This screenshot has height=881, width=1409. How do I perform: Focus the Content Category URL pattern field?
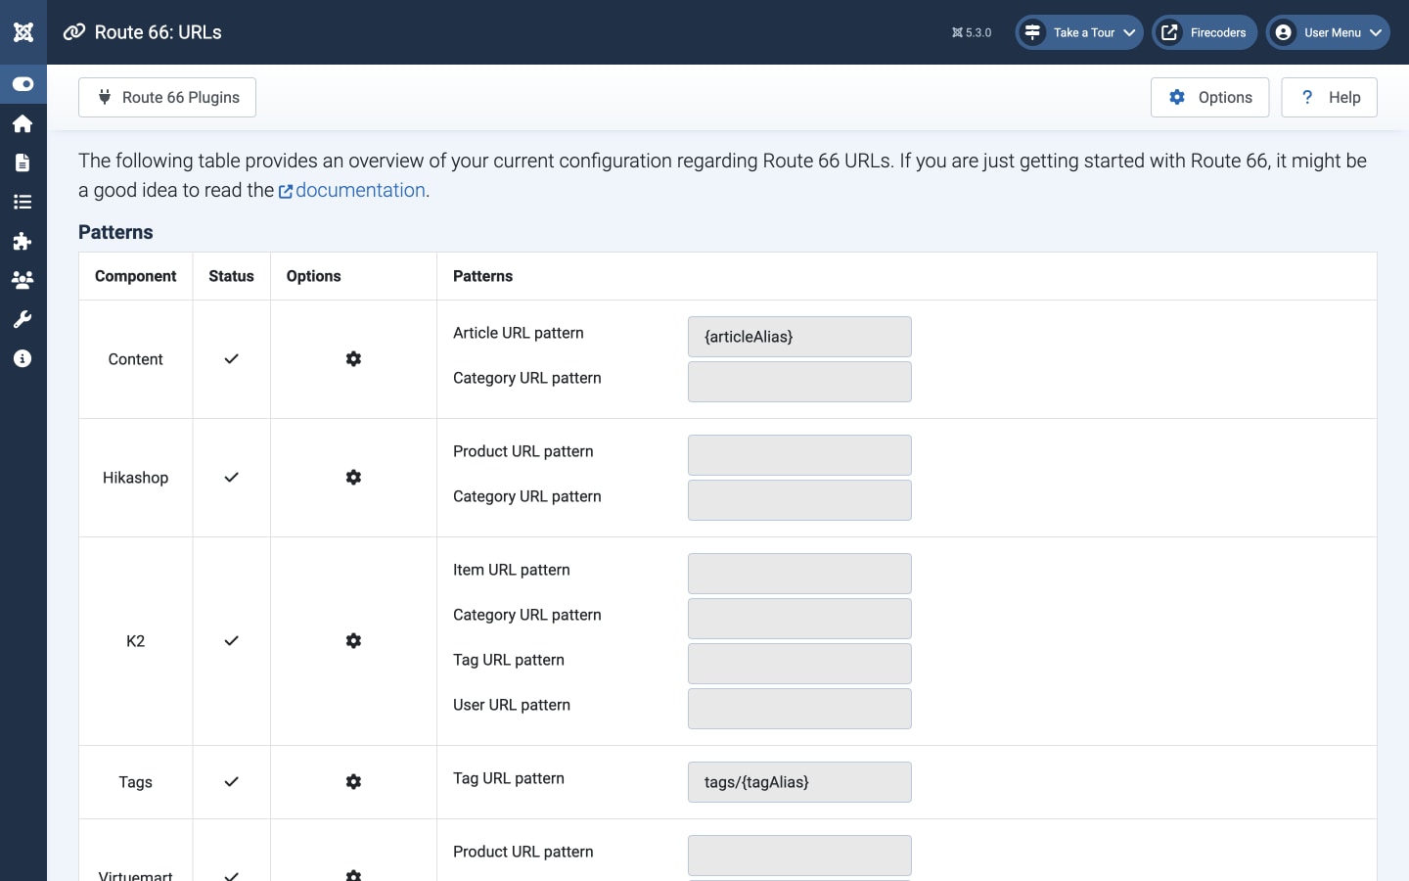[x=799, y=382]
